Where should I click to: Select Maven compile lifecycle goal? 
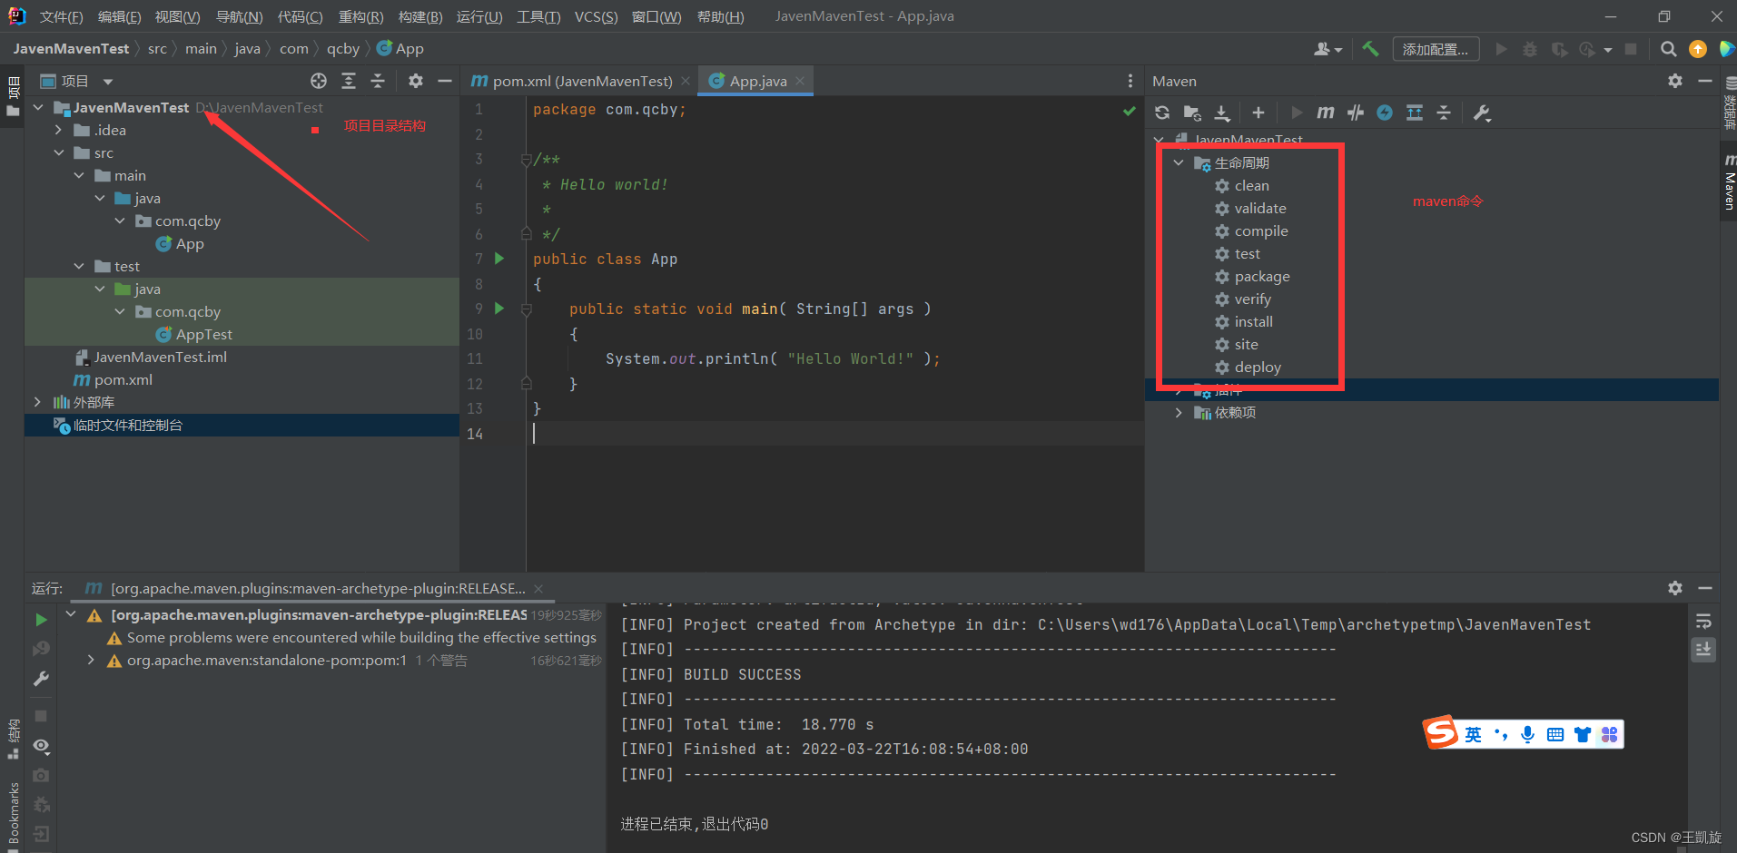tap(1261, 230)
